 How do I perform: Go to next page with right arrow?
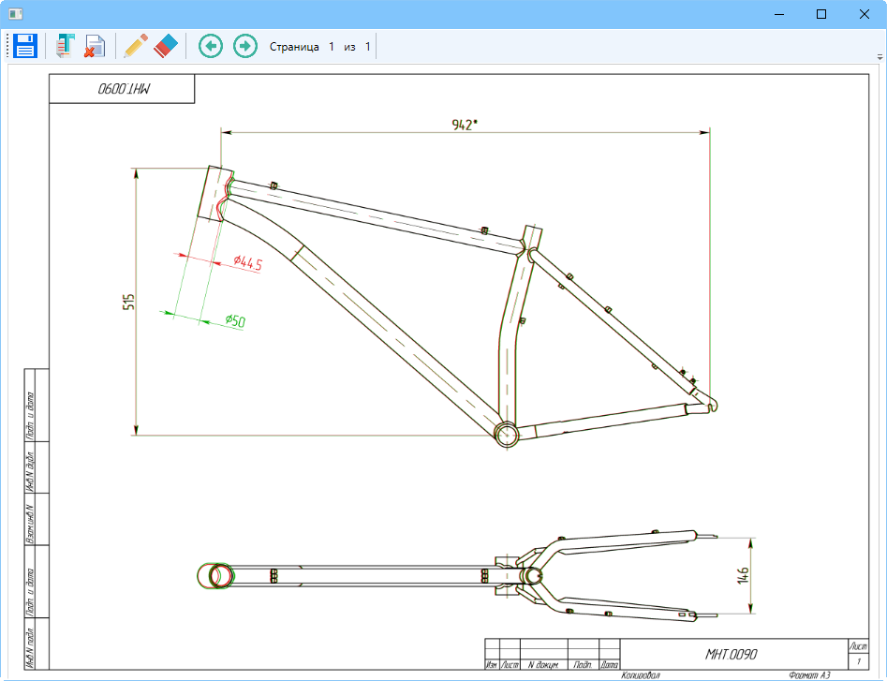point(245,46)
